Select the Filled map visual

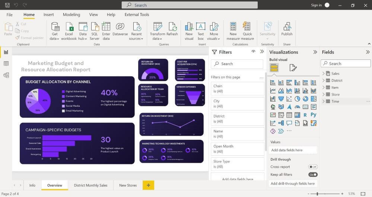pos(281,107)
